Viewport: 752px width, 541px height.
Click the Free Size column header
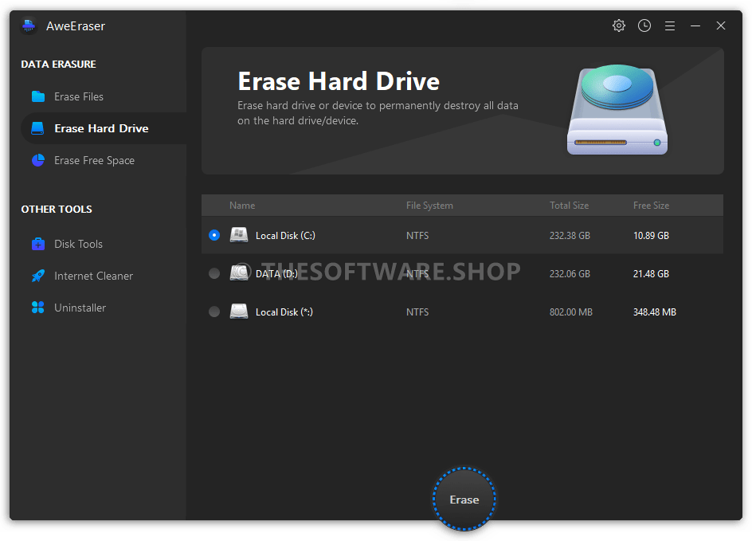[651, 206]
